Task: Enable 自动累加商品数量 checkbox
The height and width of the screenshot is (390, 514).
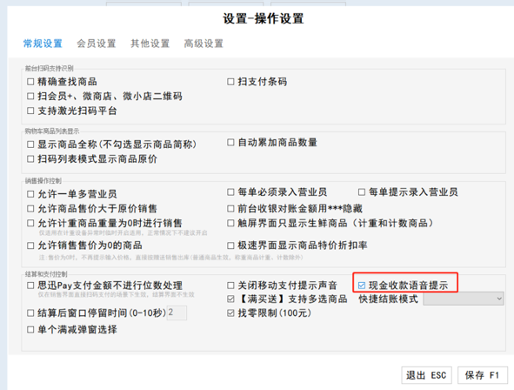Action: coord(230,143)
